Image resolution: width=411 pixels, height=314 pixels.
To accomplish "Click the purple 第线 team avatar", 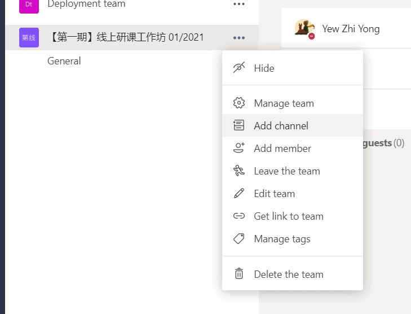I will pos(29,38).
